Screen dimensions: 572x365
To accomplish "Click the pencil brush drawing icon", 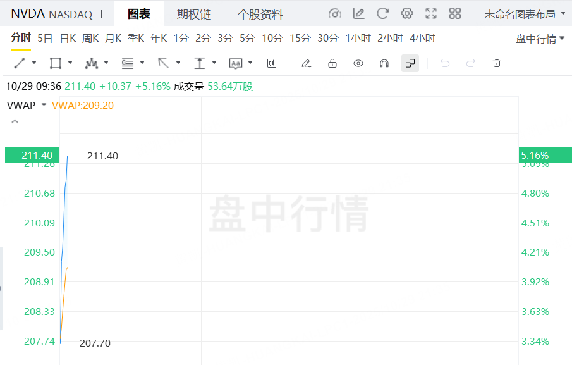I will point(306,63).
